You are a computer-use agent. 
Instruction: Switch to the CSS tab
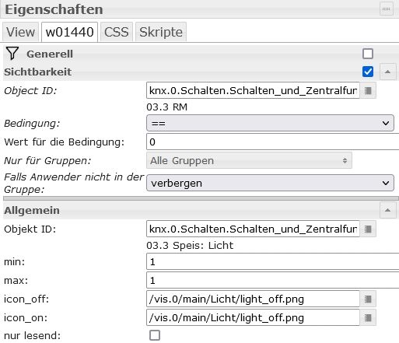tap(117, 32)
